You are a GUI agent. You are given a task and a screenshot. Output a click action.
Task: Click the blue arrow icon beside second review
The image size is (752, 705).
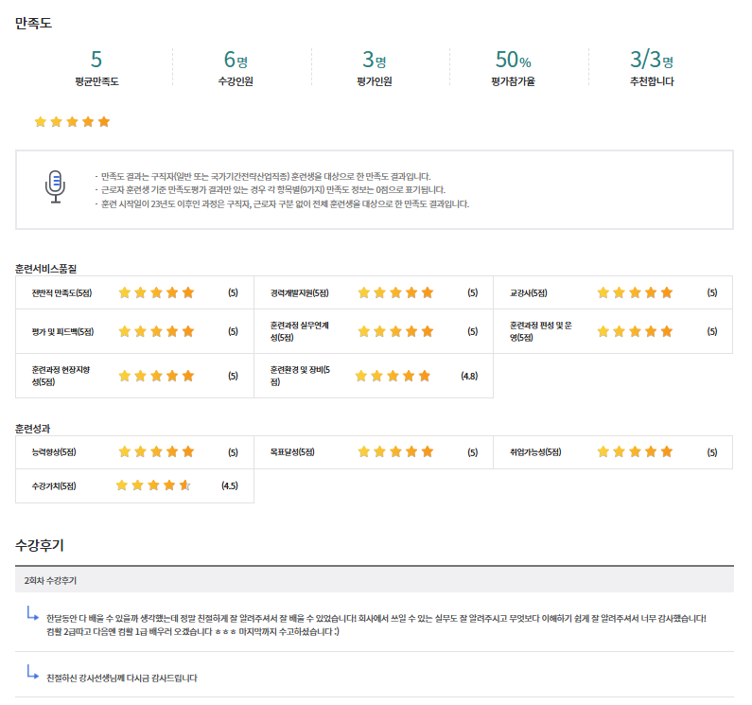click(x=33, y=673)
